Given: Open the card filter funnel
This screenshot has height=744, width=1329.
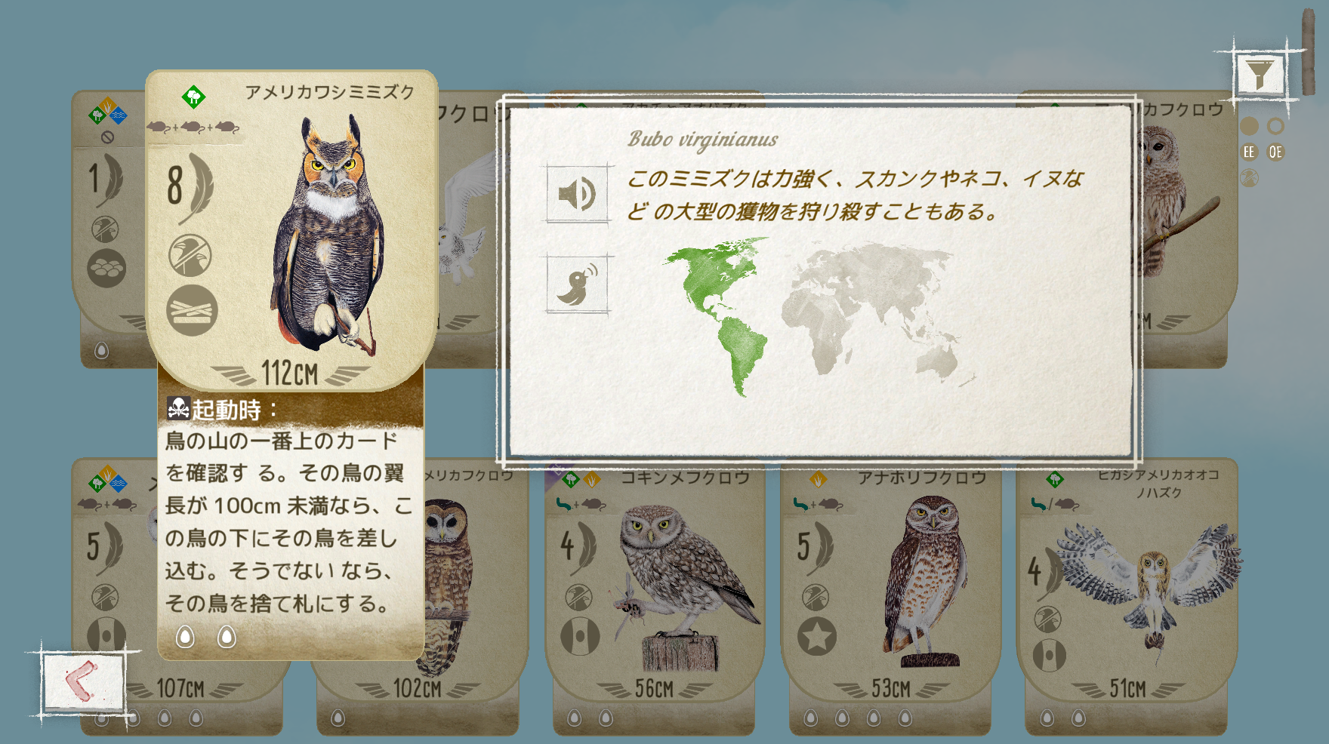Looking at the screenshot, I should pos(1259,73).
